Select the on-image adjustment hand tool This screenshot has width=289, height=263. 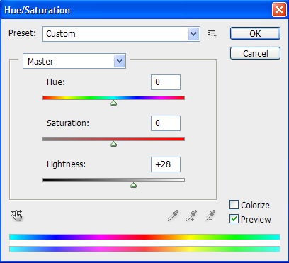17,216
